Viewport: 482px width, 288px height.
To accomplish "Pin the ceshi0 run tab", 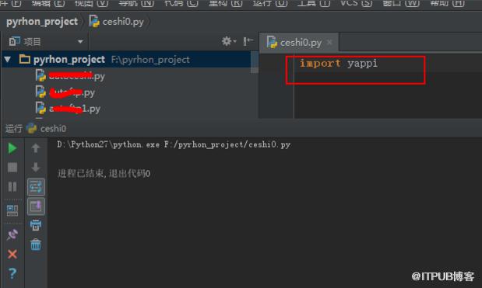I will [12, 234].
